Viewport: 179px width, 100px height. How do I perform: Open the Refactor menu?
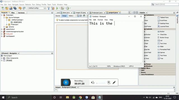click(x=28, y=4)
